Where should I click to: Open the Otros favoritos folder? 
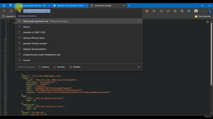[203, 16]
